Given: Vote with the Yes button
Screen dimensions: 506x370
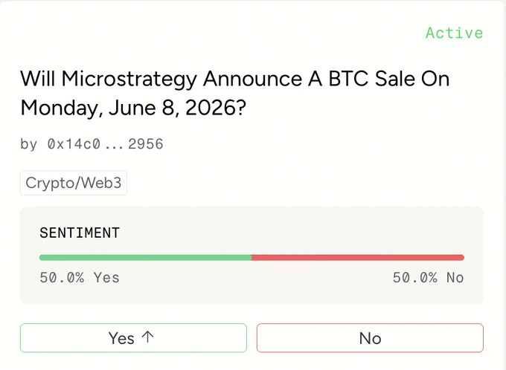Looking at the screenshot, I should [x=133, y=338].
